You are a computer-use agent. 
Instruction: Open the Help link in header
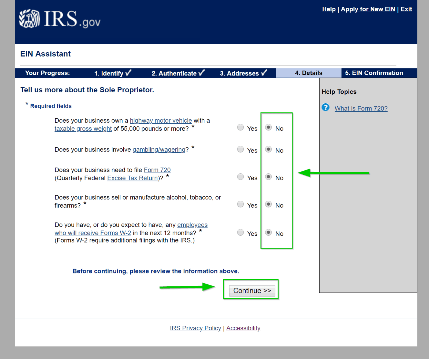[329, 9]
